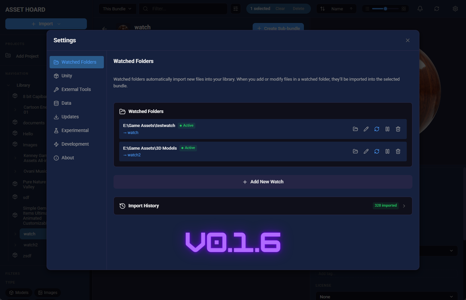
Task: Switch to the Unity settings tab
Action: click(x=67, y=76)
